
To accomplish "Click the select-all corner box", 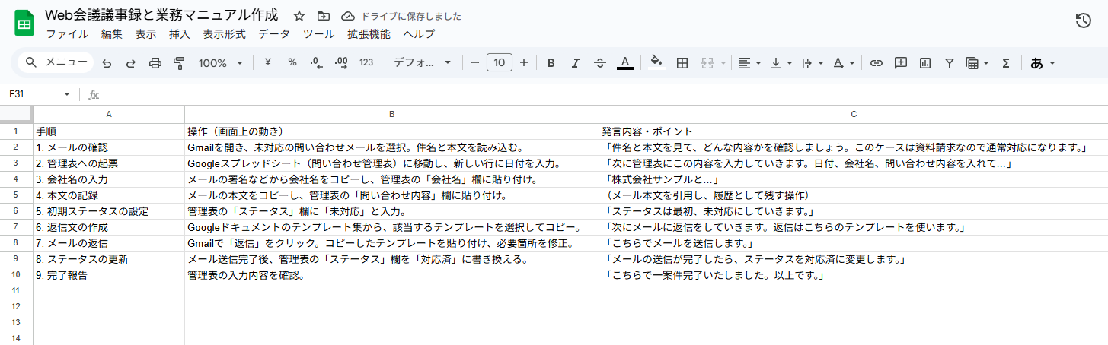I will point(16,114).
